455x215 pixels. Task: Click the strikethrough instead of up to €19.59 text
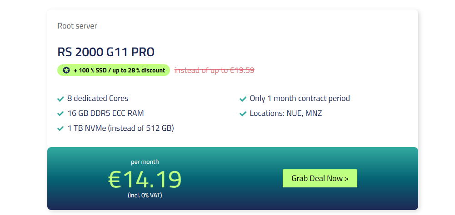tap(214, 70)
